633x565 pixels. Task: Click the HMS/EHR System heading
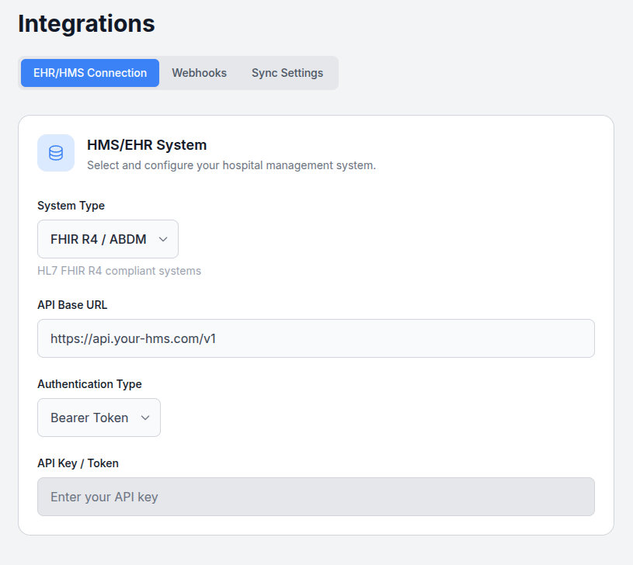(146, 144)
